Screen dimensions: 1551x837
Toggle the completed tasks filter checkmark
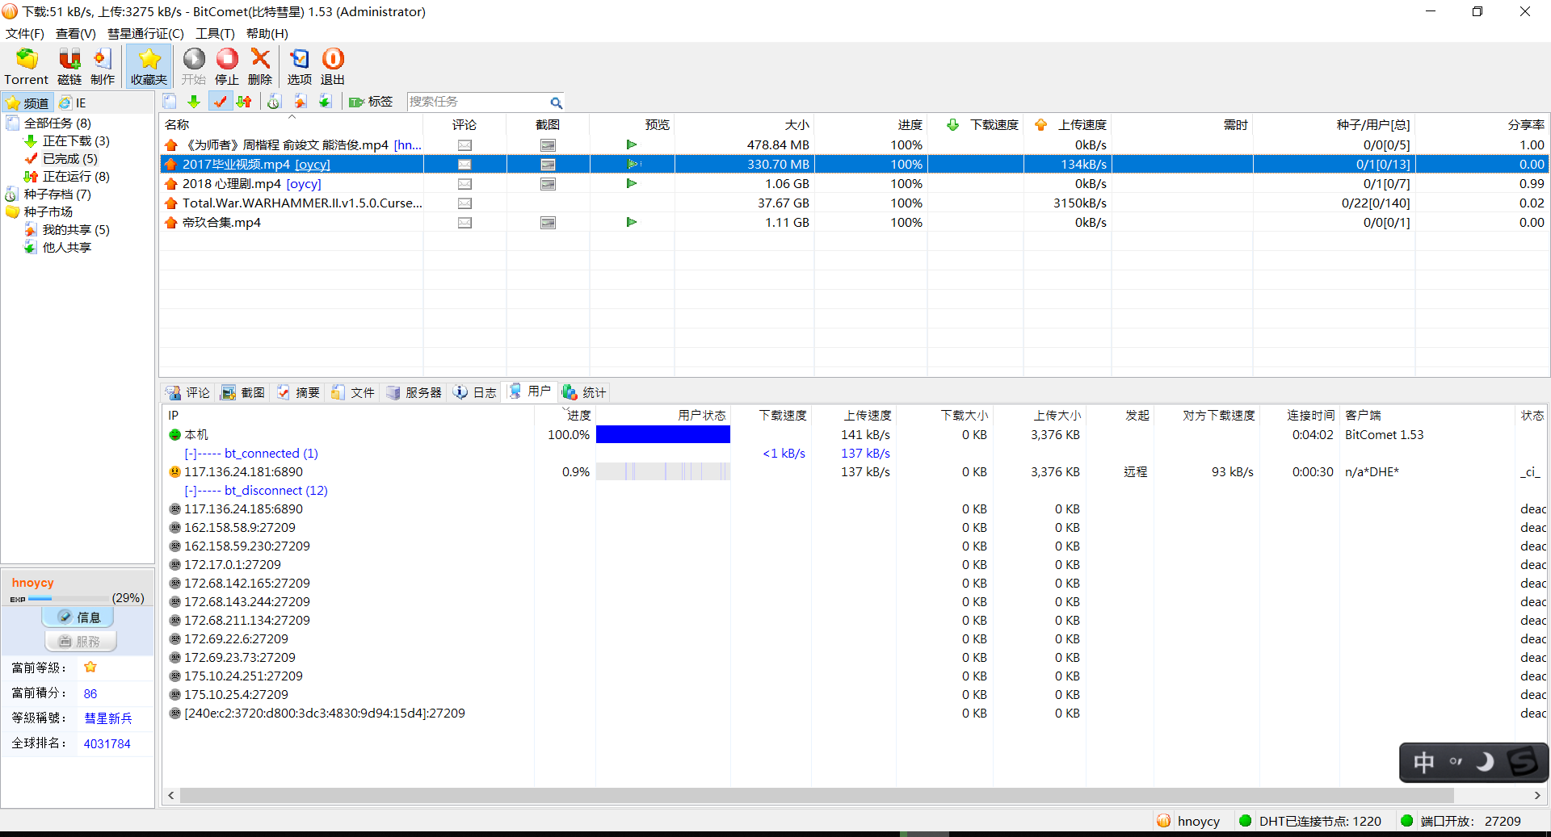click(220, 102)
